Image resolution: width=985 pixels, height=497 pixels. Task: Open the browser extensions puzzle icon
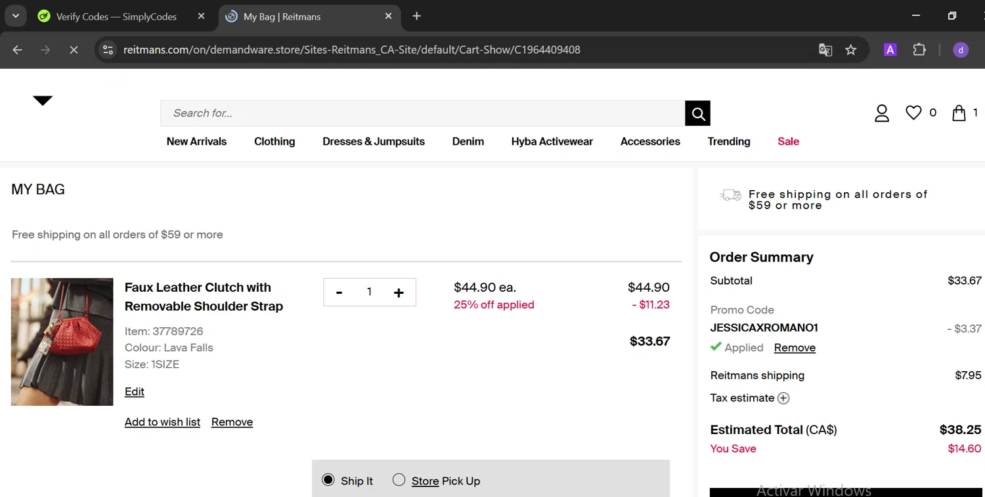click(x=919, y=50)
